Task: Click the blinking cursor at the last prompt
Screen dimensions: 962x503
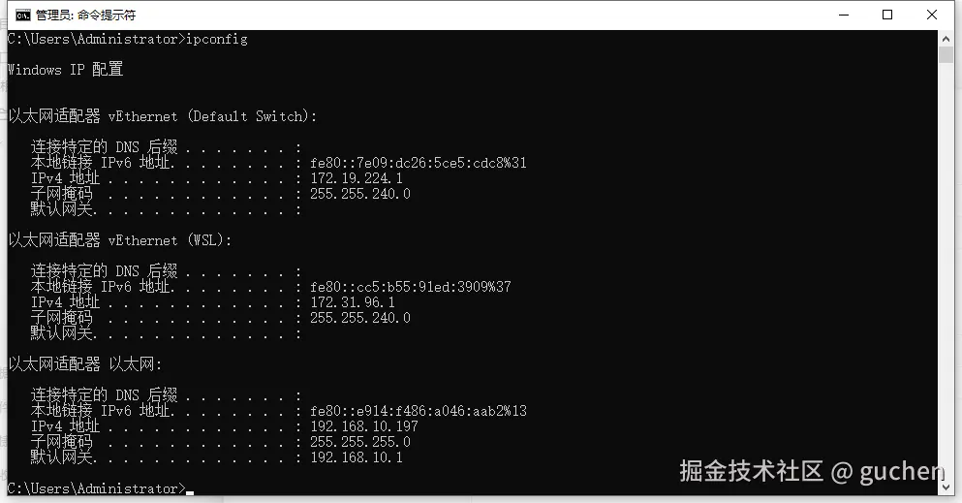Action: pos(191,490)
